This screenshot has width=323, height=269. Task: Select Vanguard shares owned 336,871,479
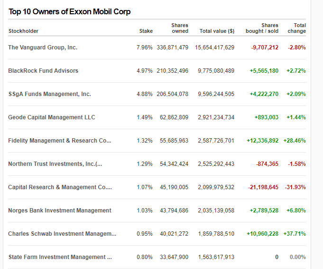[173, 48]
